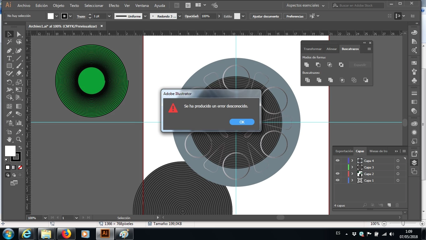426x240 pixels.
Task: Open graphic style dropdown arrow
Action: (x=243, y=16)
